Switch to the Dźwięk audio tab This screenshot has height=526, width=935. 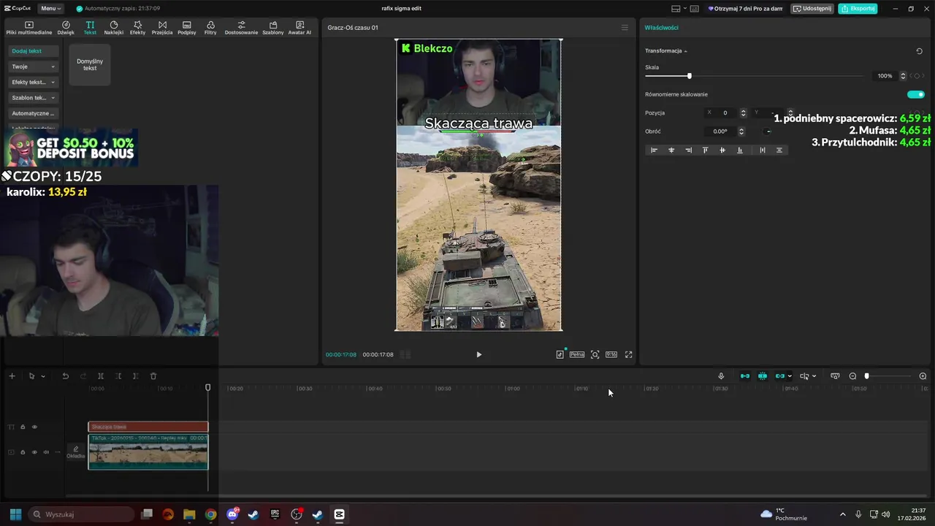tap(66, 28)
